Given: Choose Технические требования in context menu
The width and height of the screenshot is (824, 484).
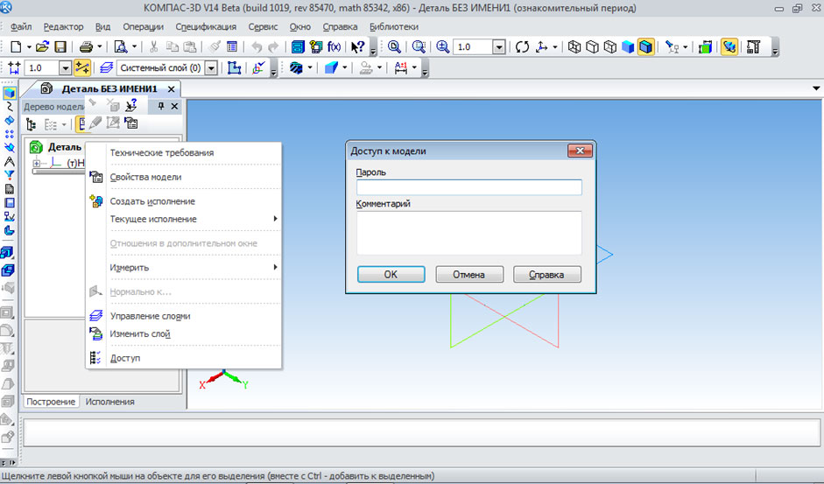Looking at the screenshot, I should [x=183, y=153].
